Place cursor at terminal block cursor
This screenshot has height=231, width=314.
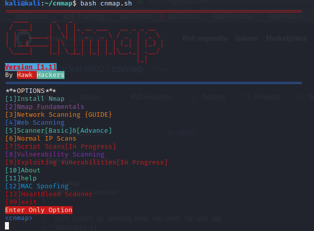click(x=7, y=226)
